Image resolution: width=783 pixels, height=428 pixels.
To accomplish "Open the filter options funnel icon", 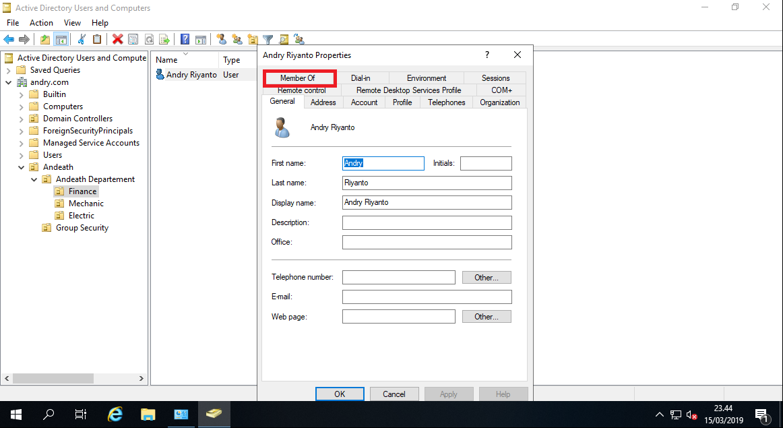I will click(268, 39).
